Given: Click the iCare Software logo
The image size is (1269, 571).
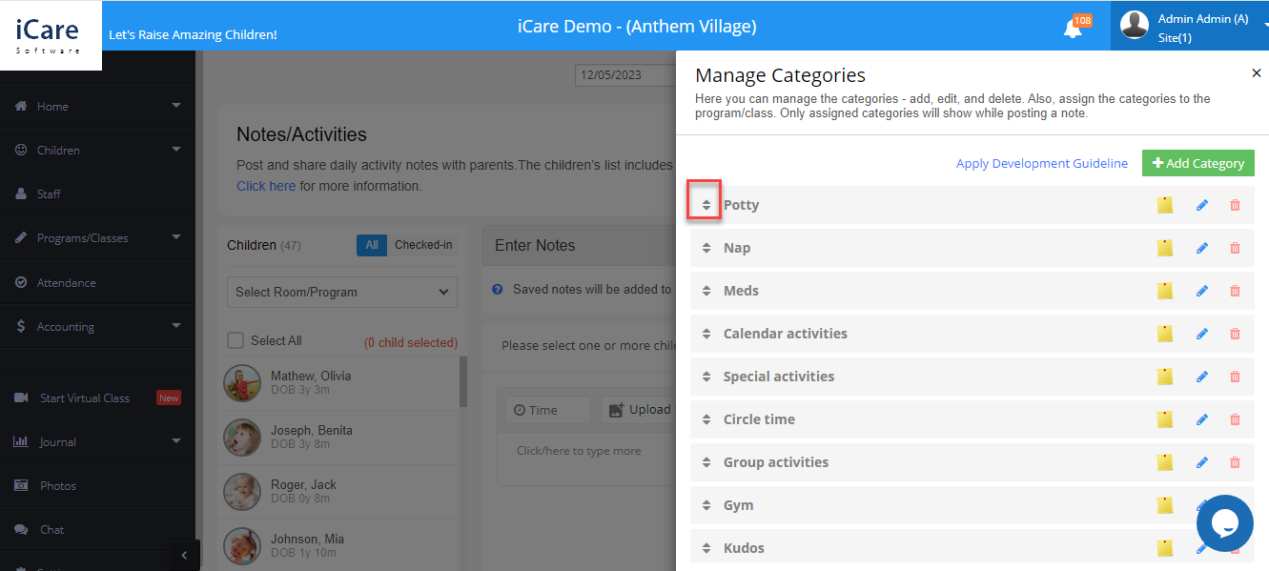Looking at the screenshot, I should [51, 35].
